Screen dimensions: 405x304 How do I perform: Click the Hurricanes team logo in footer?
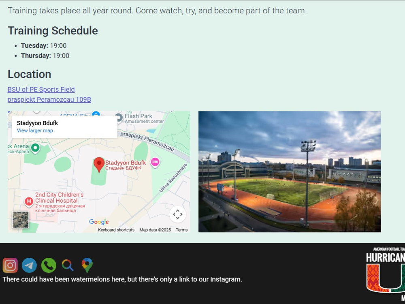tap(386, 274)
